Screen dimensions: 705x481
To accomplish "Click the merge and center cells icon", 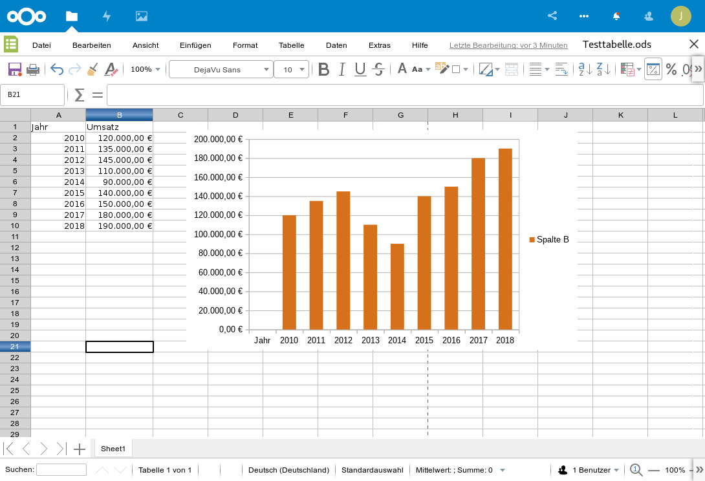I will [x=511, y=69].
